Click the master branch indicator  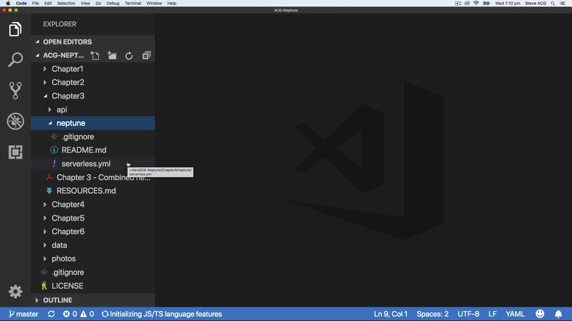(x=23, y=314)
